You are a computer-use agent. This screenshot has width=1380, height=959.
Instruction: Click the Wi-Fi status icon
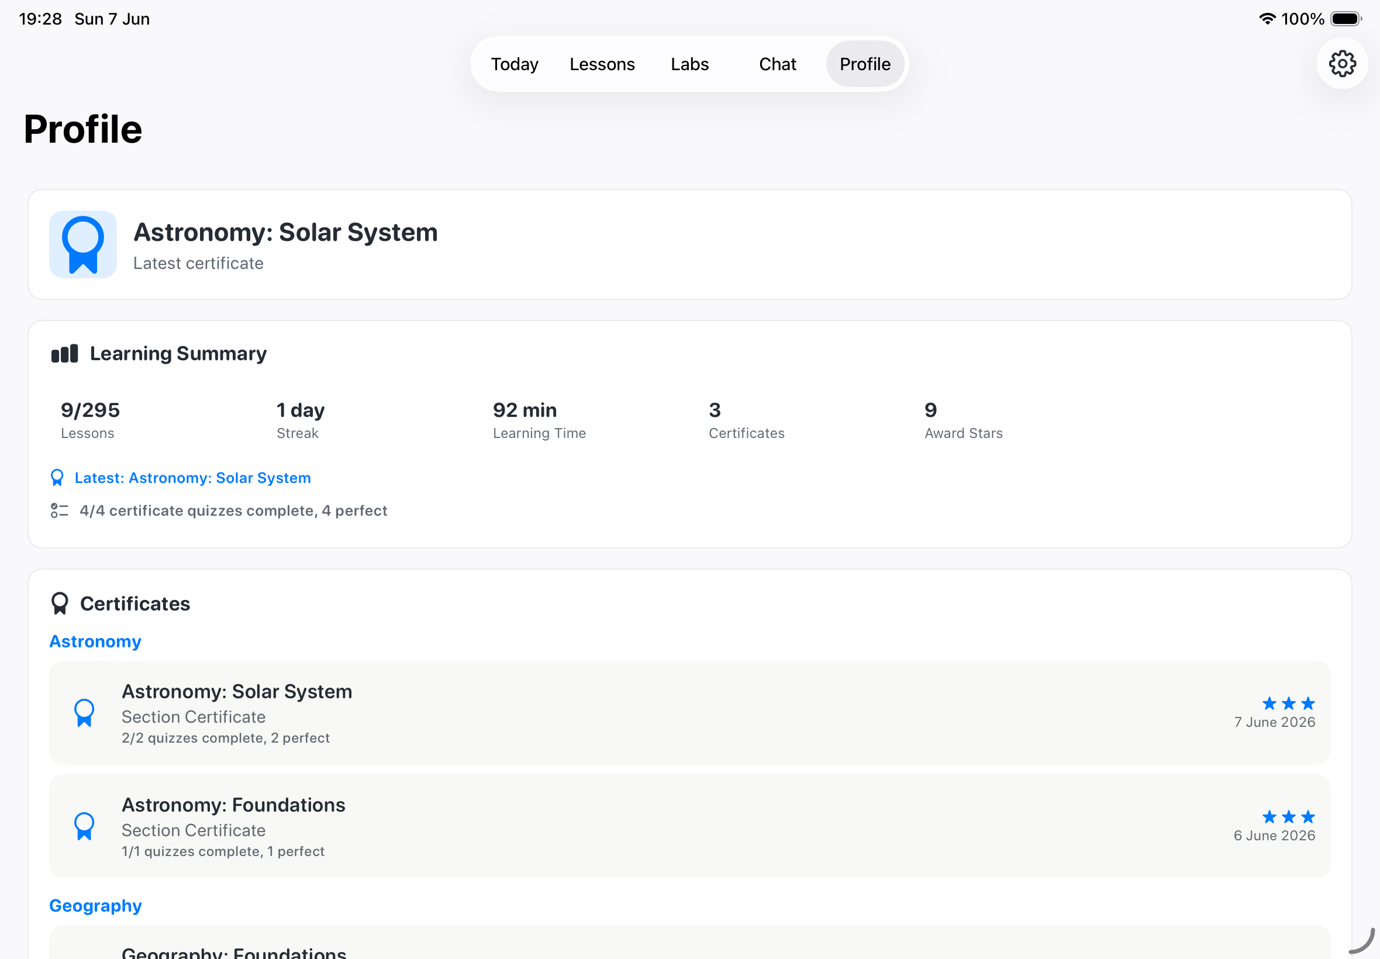click(x=1267, y=19)
